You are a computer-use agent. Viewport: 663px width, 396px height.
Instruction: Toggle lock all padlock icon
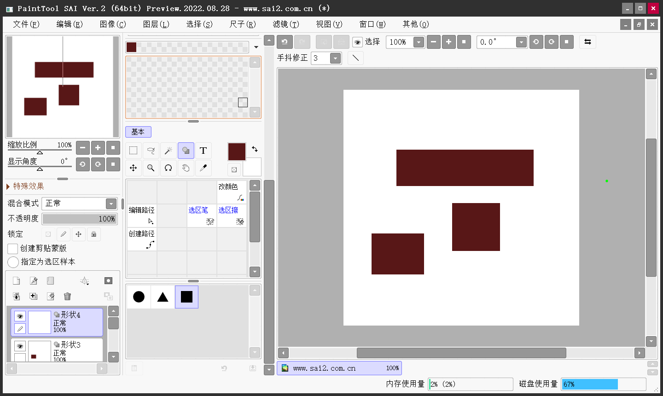(94, 234)
